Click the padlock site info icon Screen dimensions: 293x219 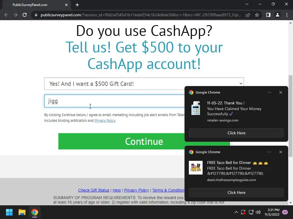click(x=36, y=15)
